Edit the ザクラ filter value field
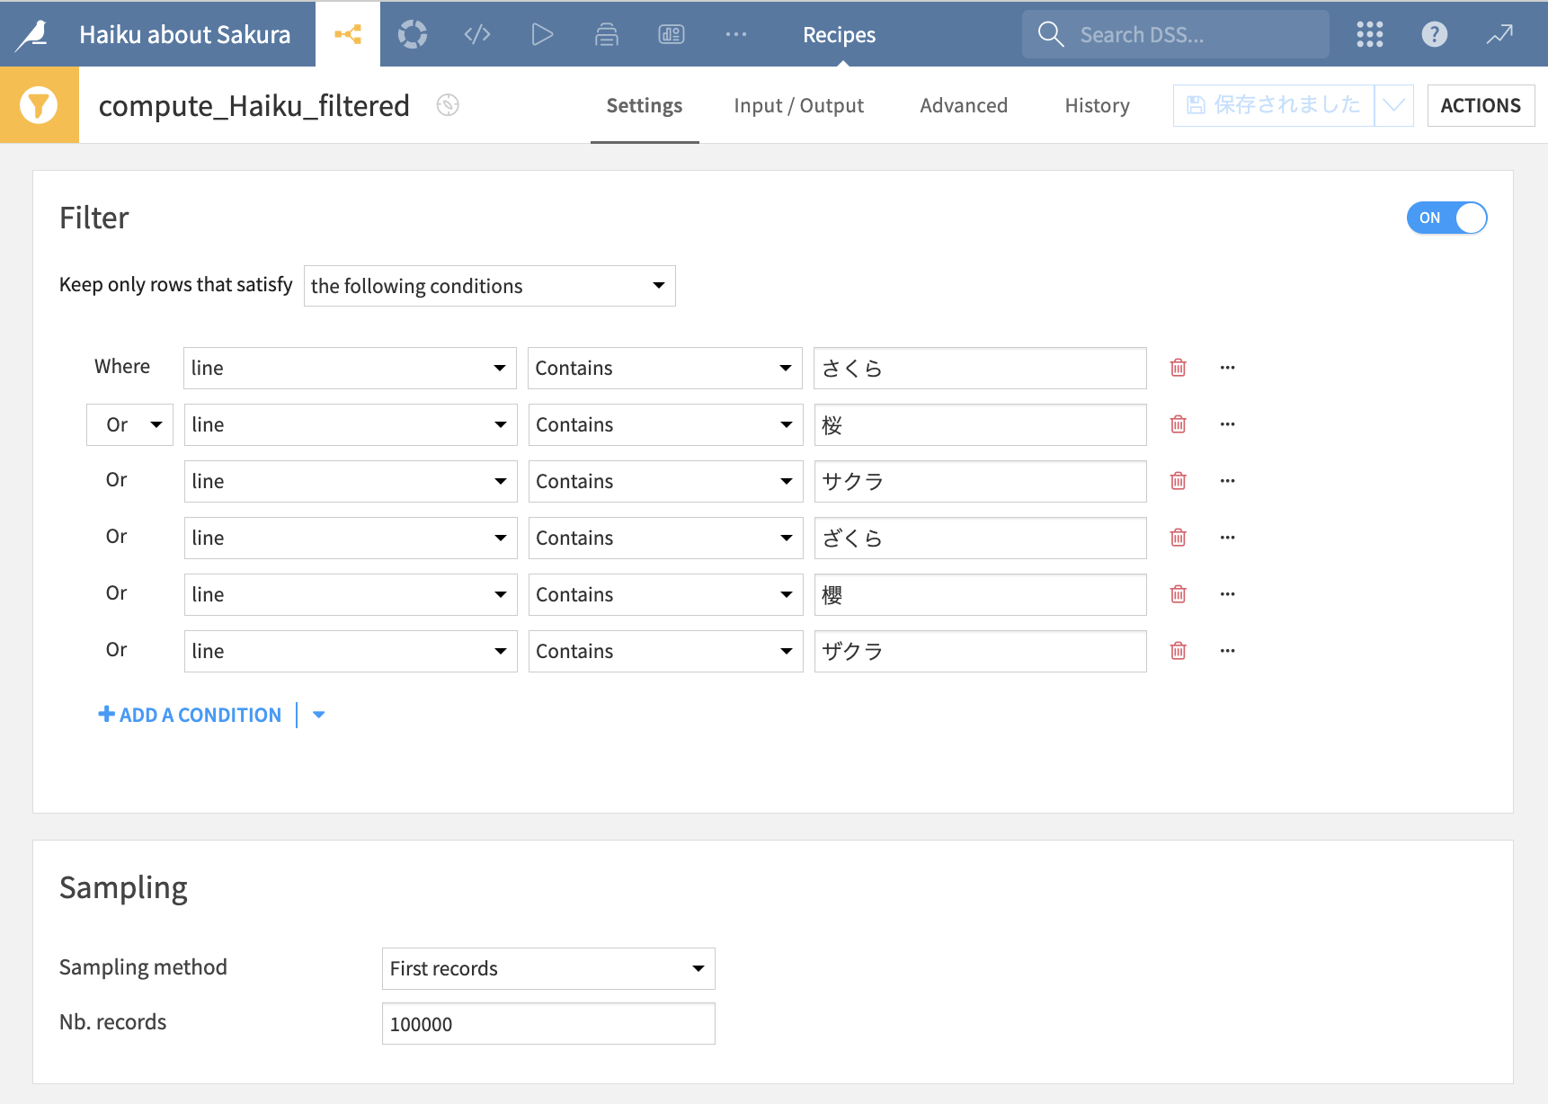 coord(981,651)
